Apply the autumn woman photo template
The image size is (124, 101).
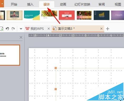pos(84,15)
